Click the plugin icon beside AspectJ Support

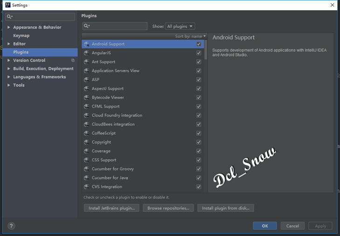tap(86, 89)
